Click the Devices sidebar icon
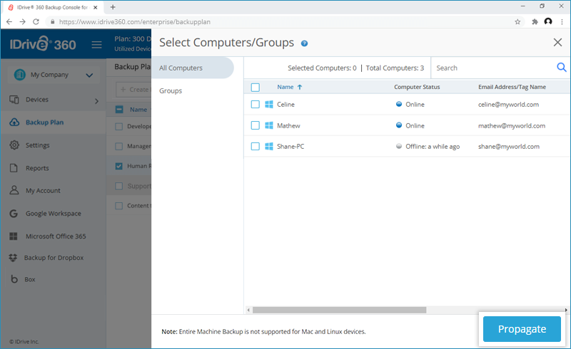 pyautogui.click(x=14, y=100)
